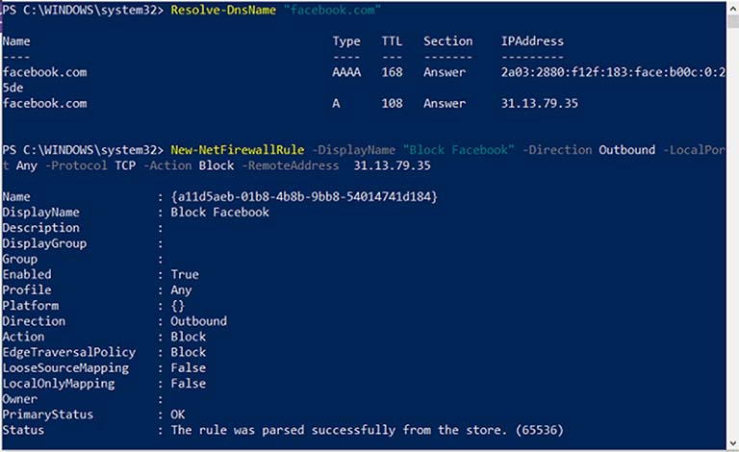
Task: Click the TTL value 108
Action: click(x=392, y=103)
